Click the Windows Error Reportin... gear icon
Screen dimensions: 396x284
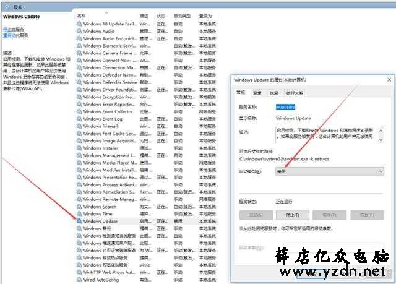[79, 105]
